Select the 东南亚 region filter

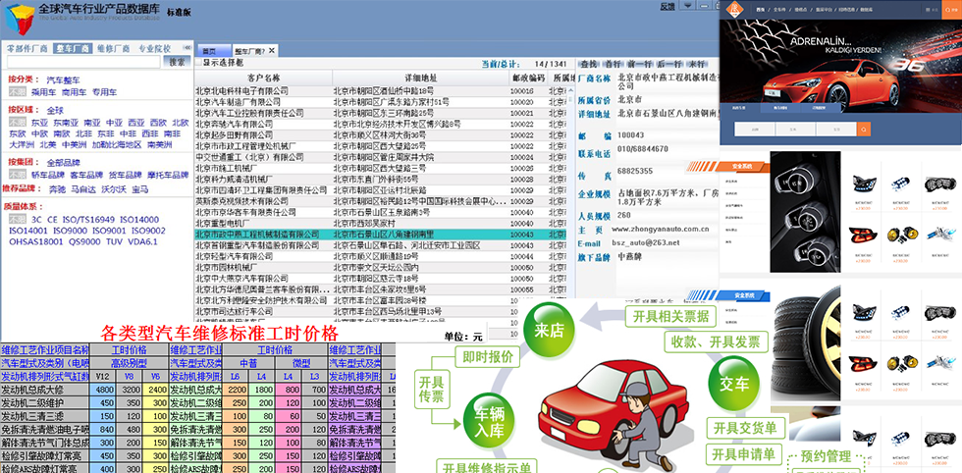click(x=66, y=123)
